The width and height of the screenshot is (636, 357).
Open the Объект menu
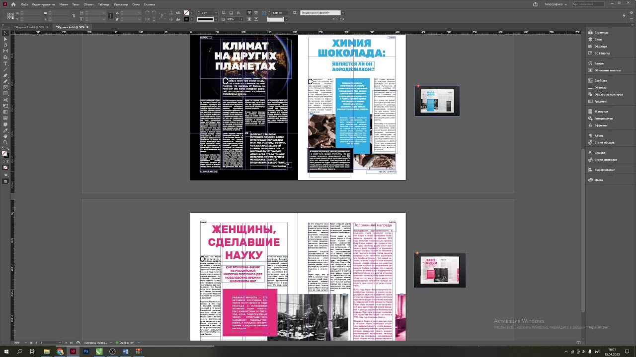[x=88, y=4]
